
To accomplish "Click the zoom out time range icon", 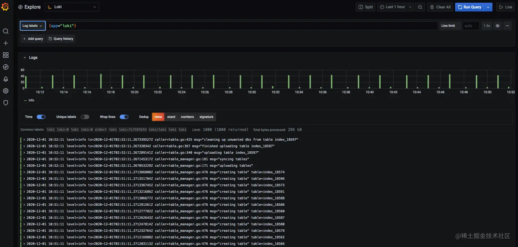I will (x=420, y=7).
